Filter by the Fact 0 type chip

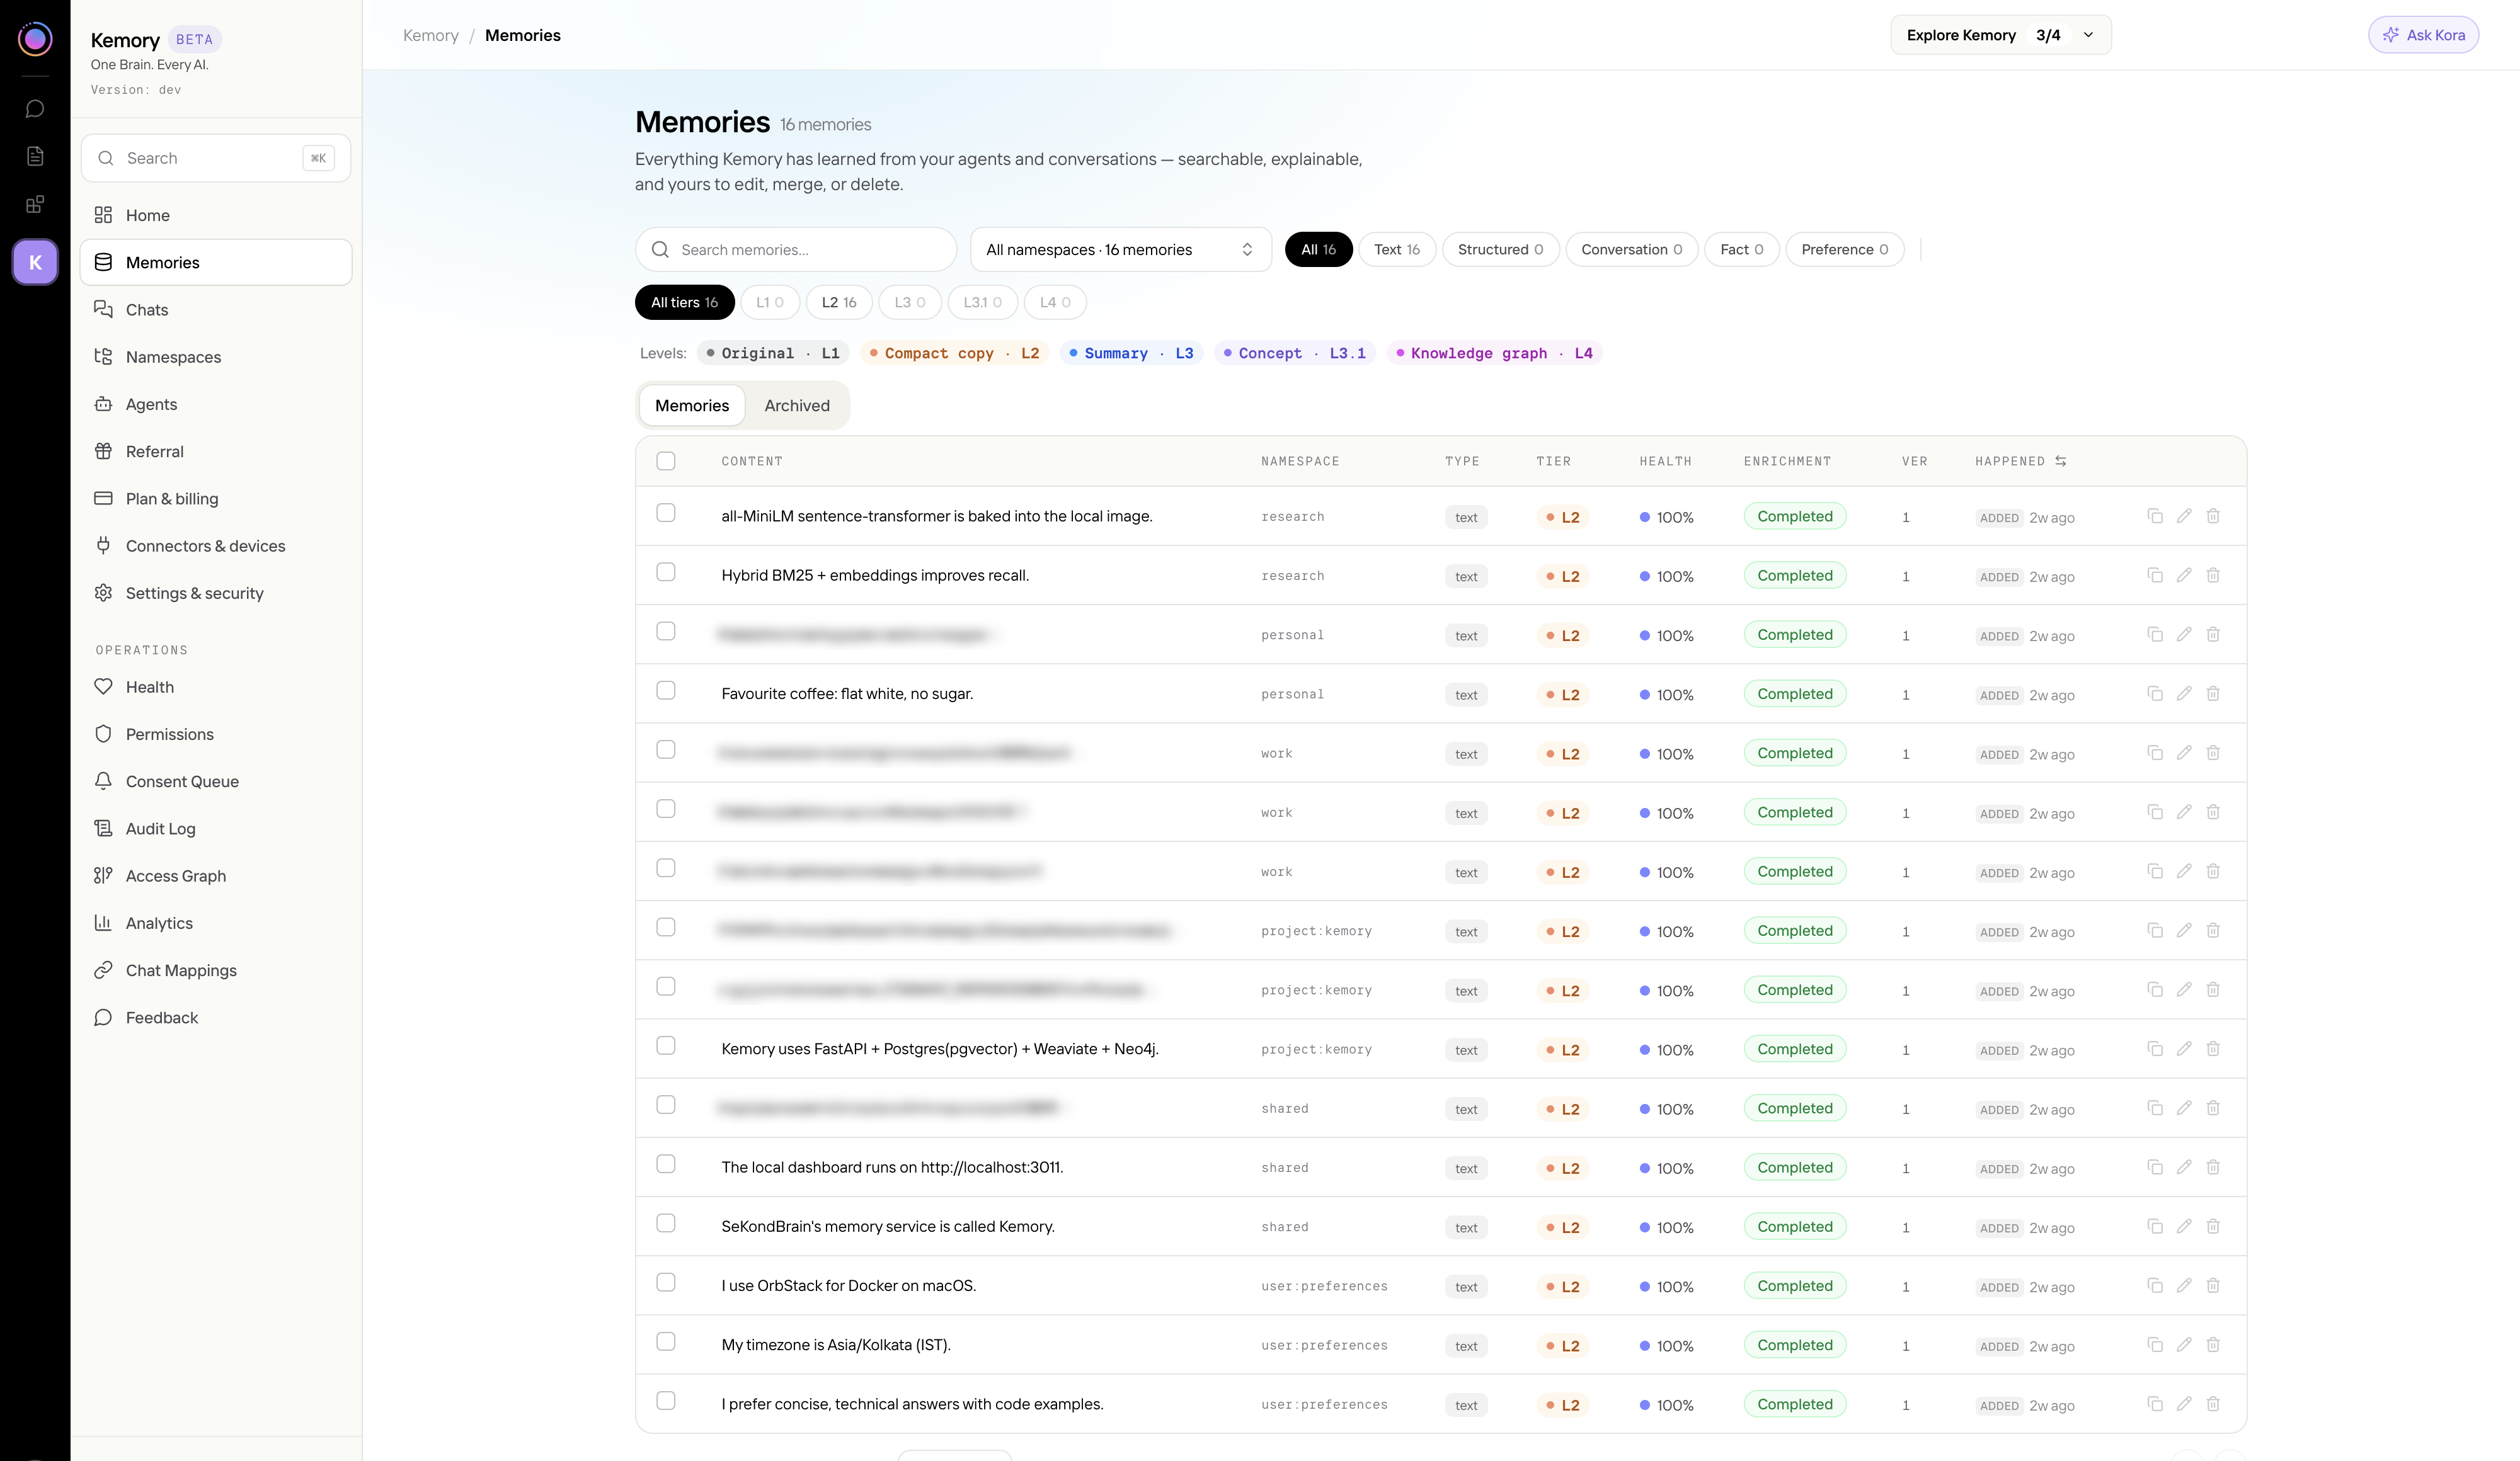(x=1741, y=250)
